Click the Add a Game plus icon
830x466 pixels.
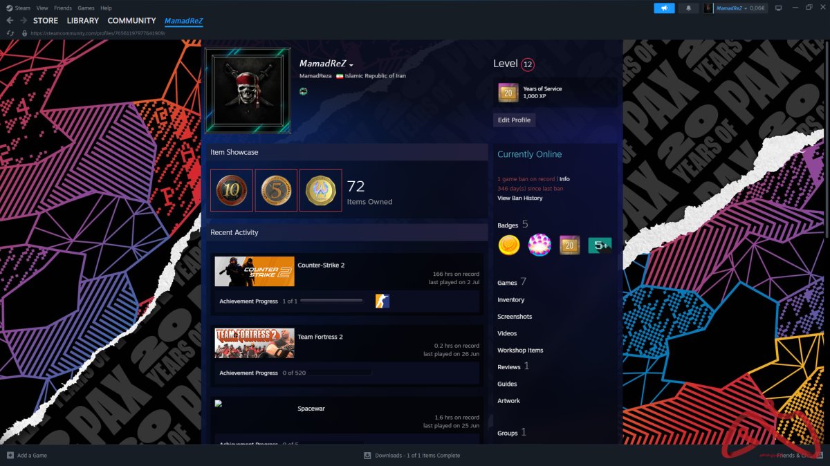tap(10, 456)
